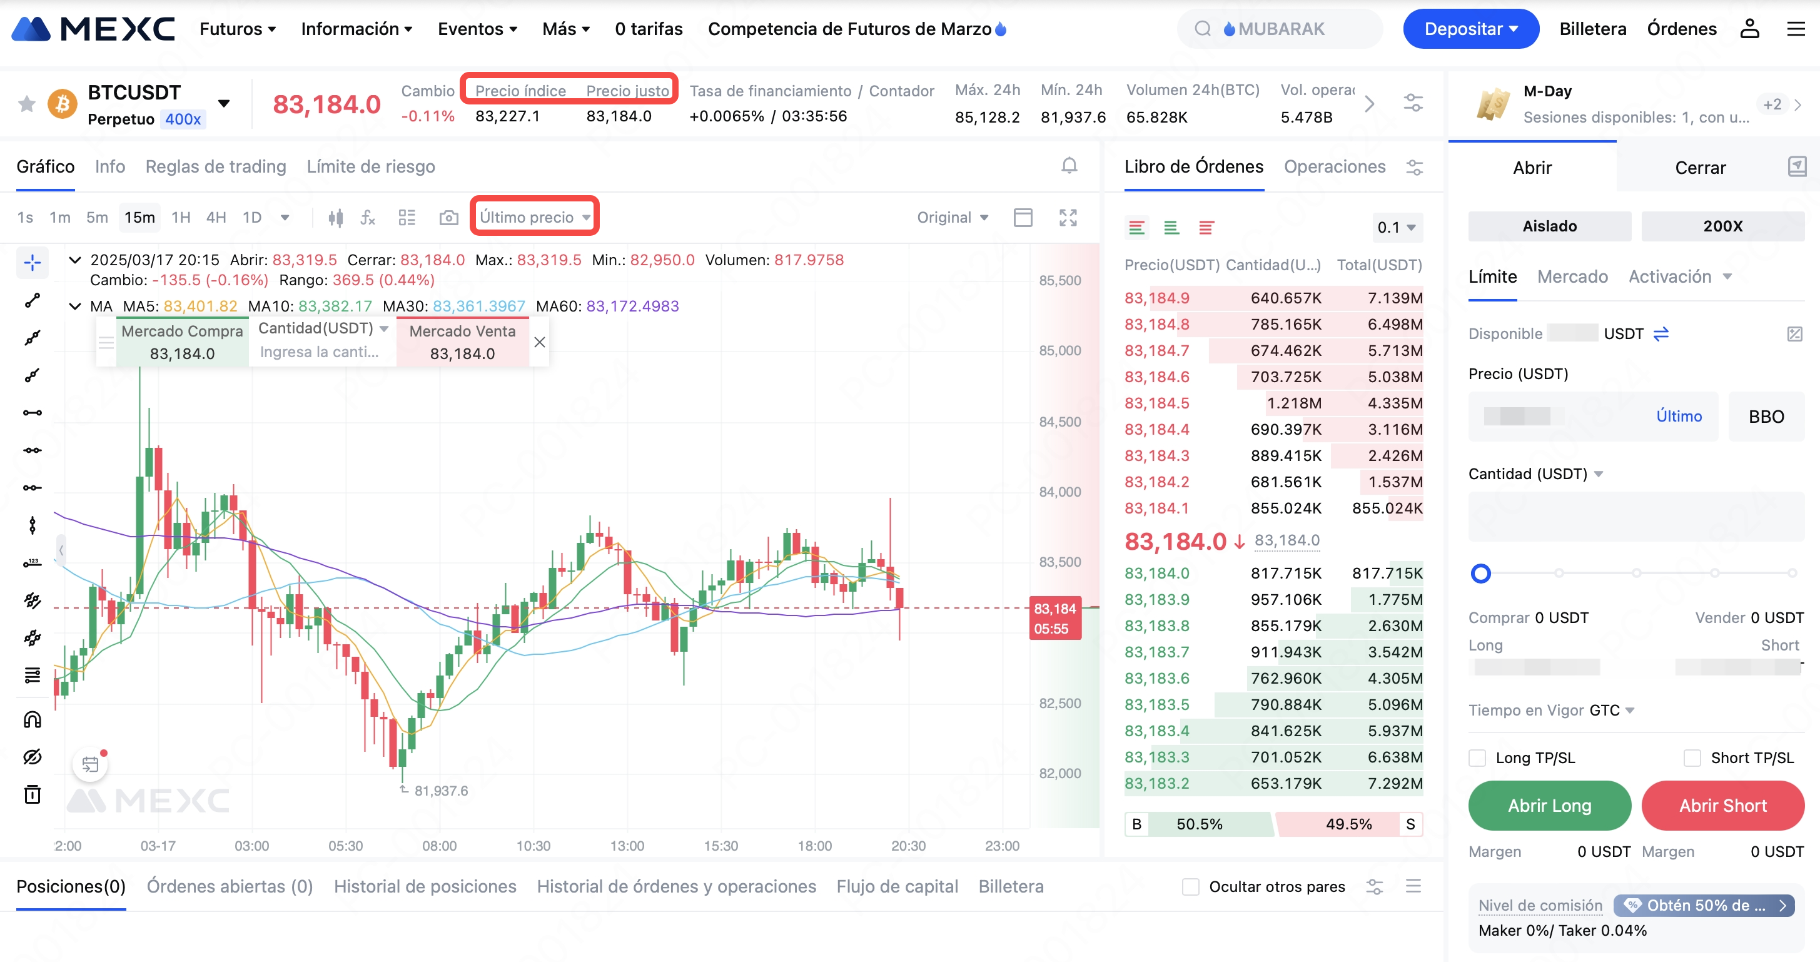Image resolution: width=1820 pixels, height=962 pixels.
Task: Open the Órdenes abiertas tab
Action: pos(230,886)
